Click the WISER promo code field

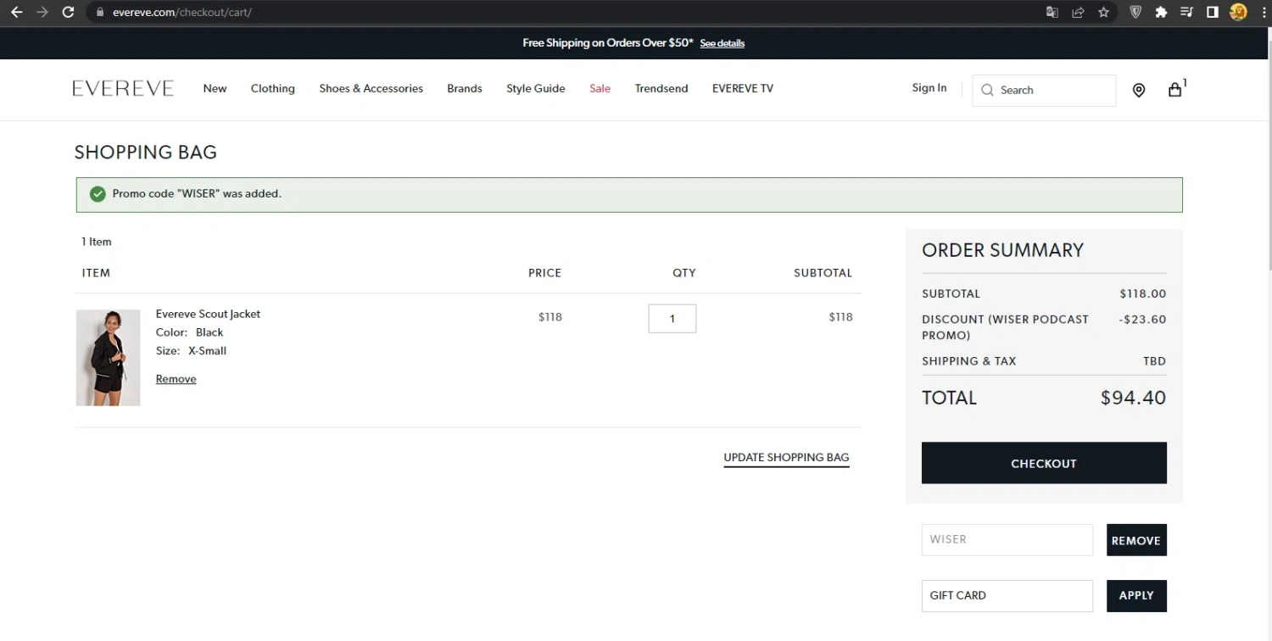1007,539
